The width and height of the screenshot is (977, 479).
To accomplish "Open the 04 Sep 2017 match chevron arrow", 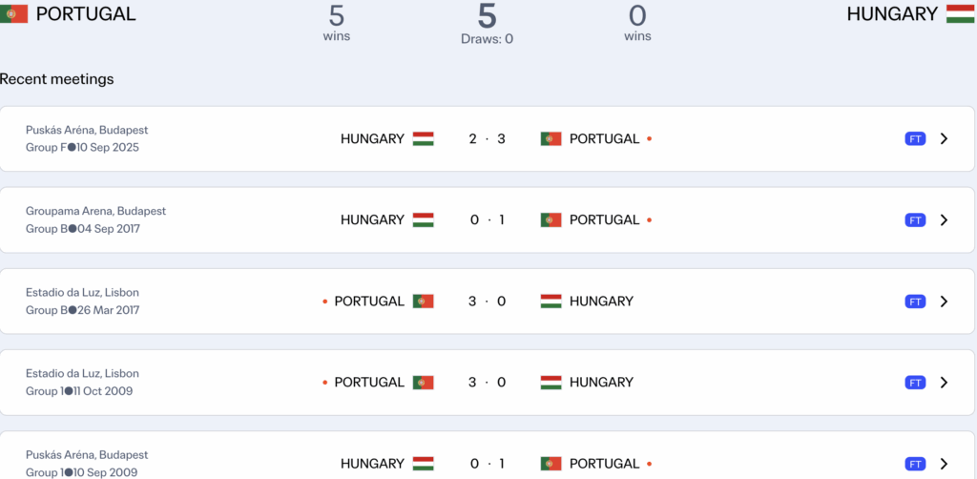I will 944,220.
